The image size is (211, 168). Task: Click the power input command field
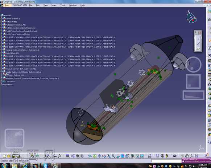167,161
